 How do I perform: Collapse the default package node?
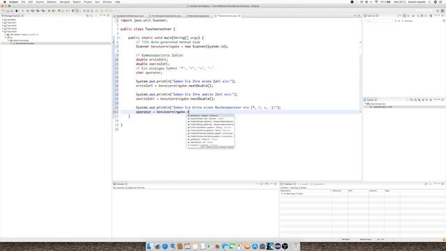point(8,40)
